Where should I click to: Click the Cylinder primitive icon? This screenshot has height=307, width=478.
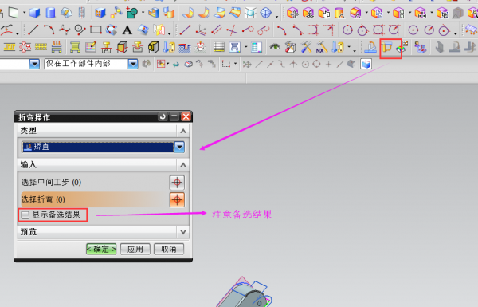coord(50,13)
